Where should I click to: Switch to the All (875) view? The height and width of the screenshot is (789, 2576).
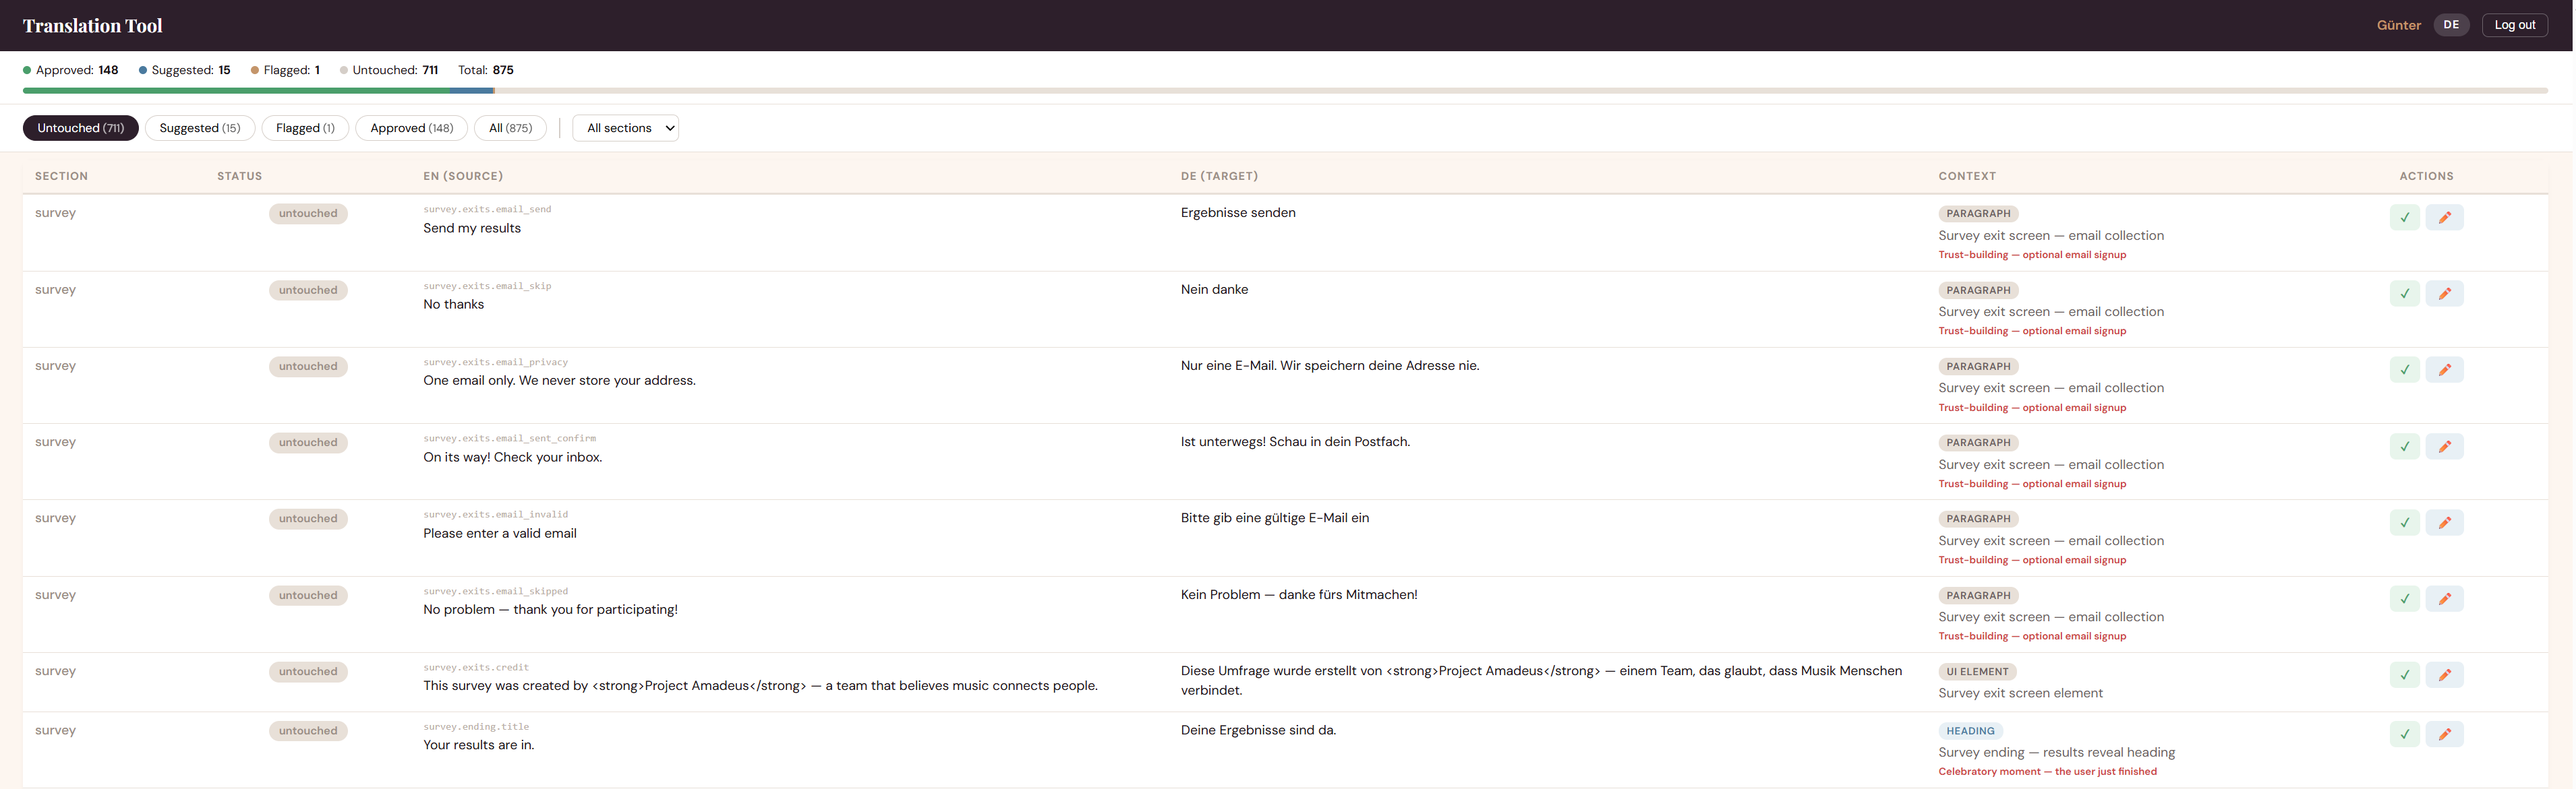click(x=510, y=128)
